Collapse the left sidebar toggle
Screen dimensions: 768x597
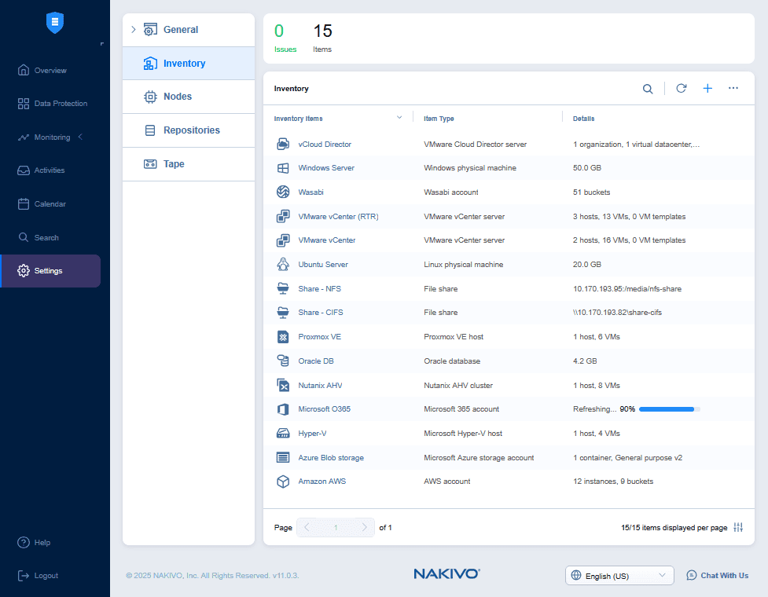point(102,44)
